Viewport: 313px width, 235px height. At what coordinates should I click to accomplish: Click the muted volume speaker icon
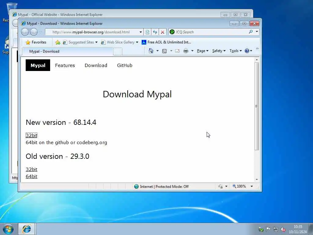283,229
